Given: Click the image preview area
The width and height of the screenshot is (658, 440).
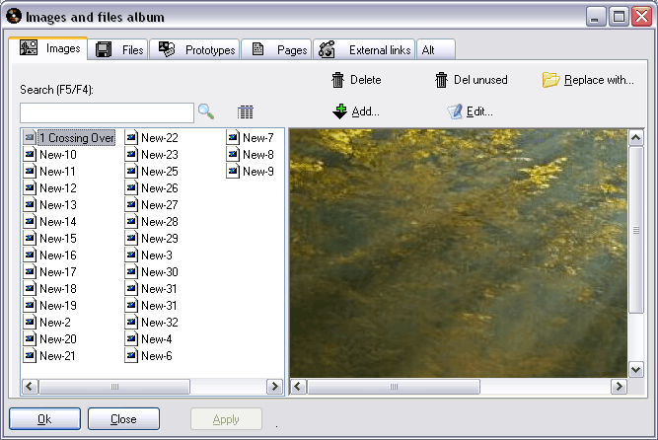Looking at the screenshot, I should coord(458,252).
